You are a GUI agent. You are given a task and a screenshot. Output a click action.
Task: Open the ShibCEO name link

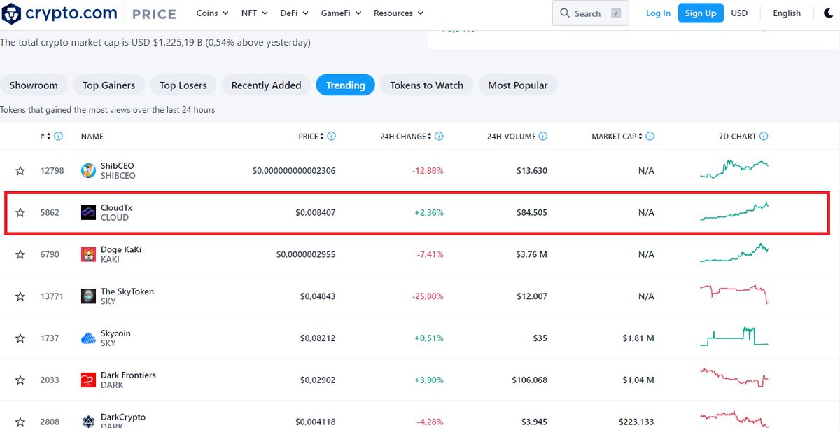tap(118, 166)
